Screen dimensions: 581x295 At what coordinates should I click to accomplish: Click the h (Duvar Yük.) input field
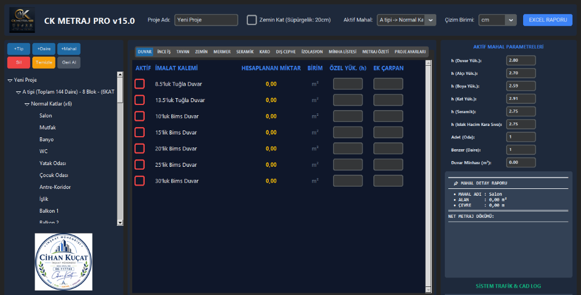pos(521,60)
